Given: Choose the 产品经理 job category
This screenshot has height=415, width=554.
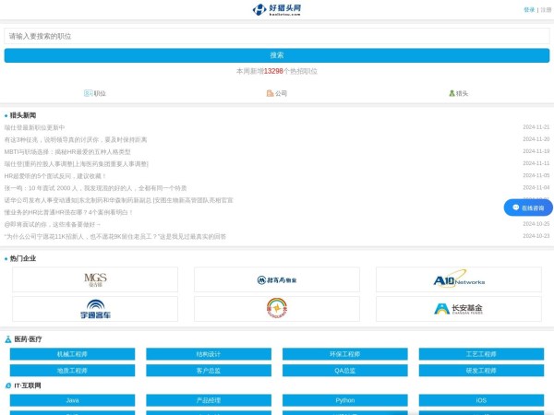Looking at the screenshot, I should point(209,401).
